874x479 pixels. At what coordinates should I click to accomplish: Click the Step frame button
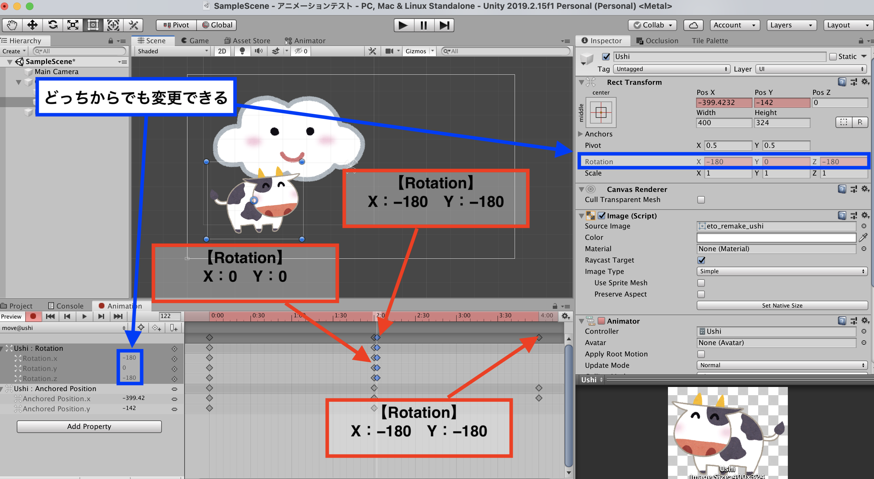pos(444,25)
